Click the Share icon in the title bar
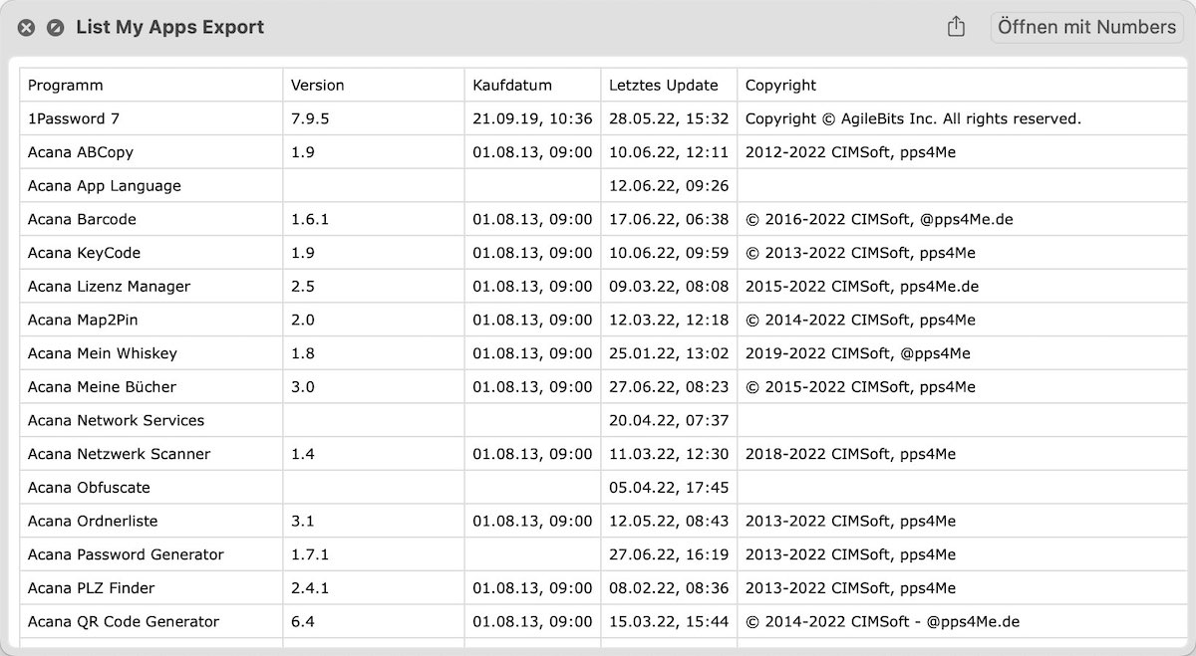 pos(956,27)
